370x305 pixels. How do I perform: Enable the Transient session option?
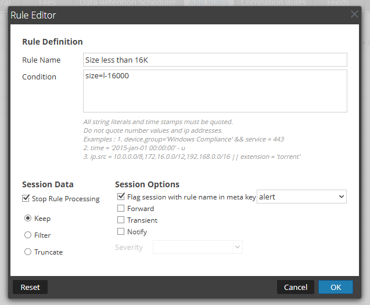pyautogui.click(x=121, y=220)
